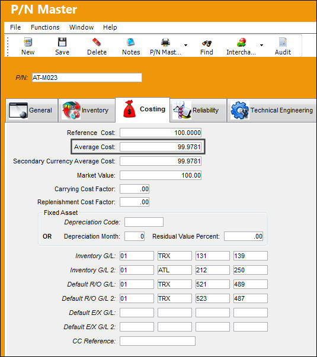Click the Depreciation Month field
This screenshot has width=317, height=357.
tap(135, 236)
